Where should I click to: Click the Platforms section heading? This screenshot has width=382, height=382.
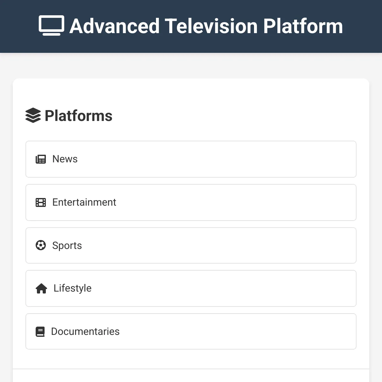click(x=79, y=116)
